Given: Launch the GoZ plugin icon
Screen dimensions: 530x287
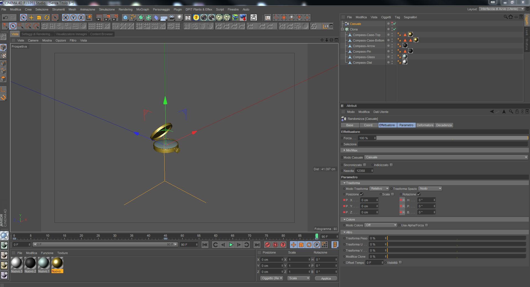Looking at the screenshot, I should [x=253, y=18].
